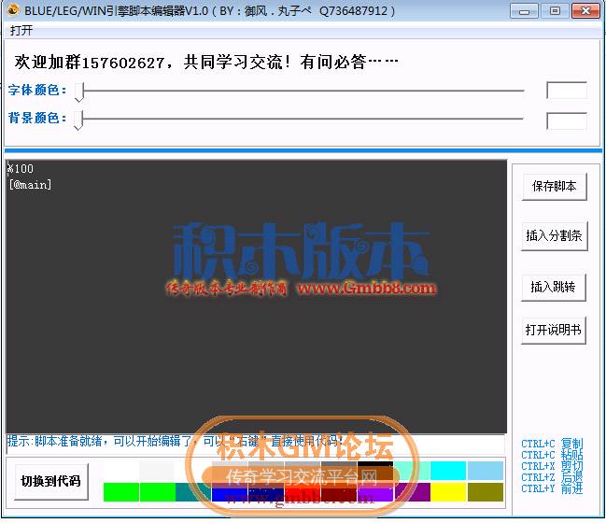Viewport: 606px width, 523px height.
Task: Close the script editor window
Action: coord(585,11)
